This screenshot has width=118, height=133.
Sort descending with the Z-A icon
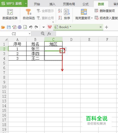[x=60, y=18]
